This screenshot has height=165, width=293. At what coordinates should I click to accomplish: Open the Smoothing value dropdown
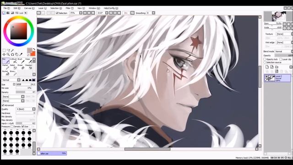(151, 13)
